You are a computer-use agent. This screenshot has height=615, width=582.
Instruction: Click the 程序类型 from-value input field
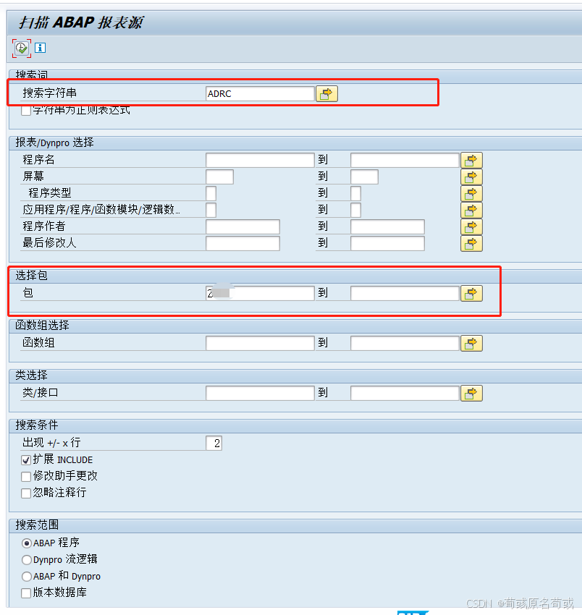click(x=211, y=193)
